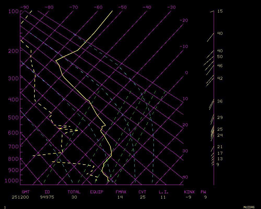Click the McIDAS label in the corner
Image resolution: width=261 pixels, height=209 pixels.
point(249,207)
